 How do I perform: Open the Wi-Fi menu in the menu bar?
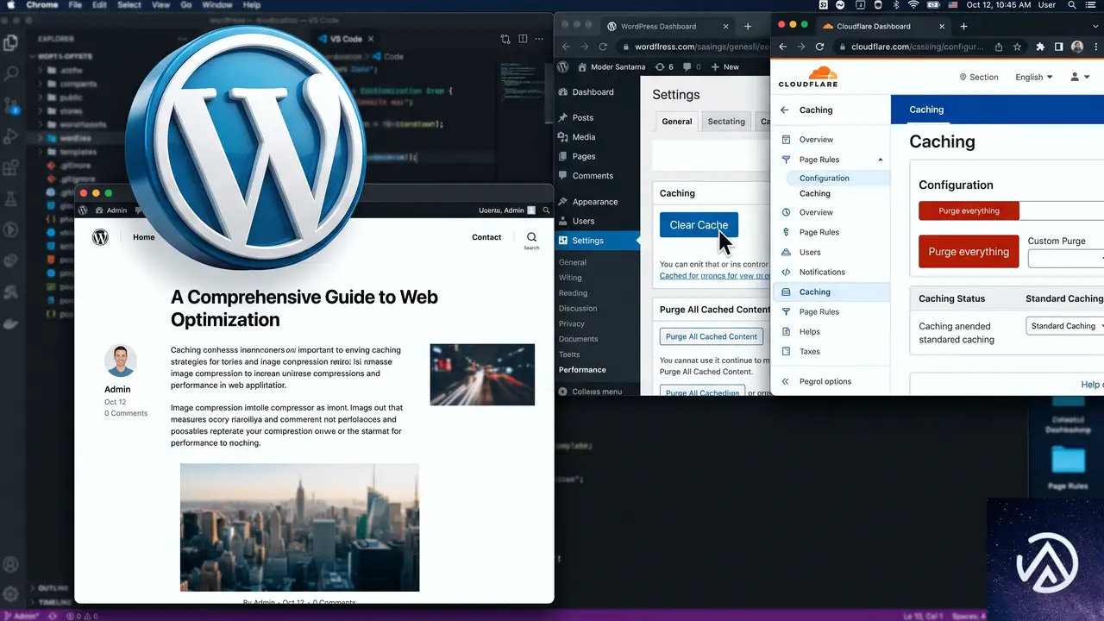pyautogui.click(x=913, y=5)
